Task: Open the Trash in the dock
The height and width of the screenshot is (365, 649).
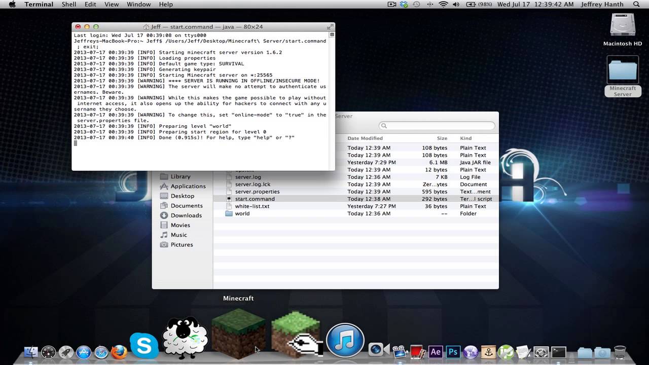Action: 620,351
